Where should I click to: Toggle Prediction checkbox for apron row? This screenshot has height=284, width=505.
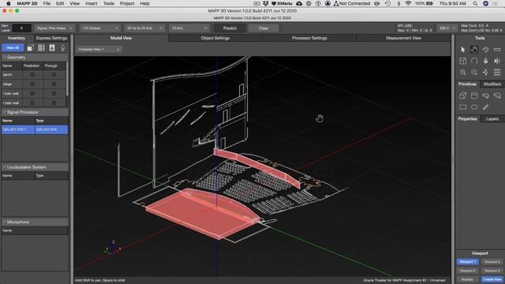click(32, 74)
